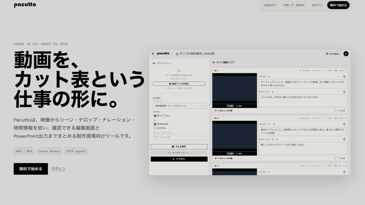Click 変更 under the No.2 thumbnail
The width and height of the screenshot is (365, 205).
pyautogui.click(x=239, y=153)
